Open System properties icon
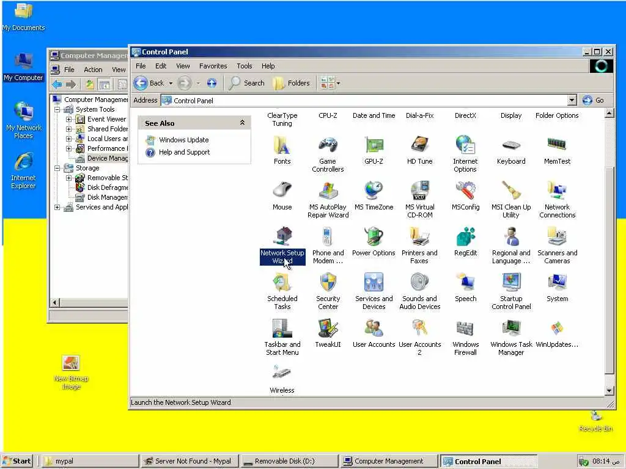This screenshot has height=469, width=626. 557,282
